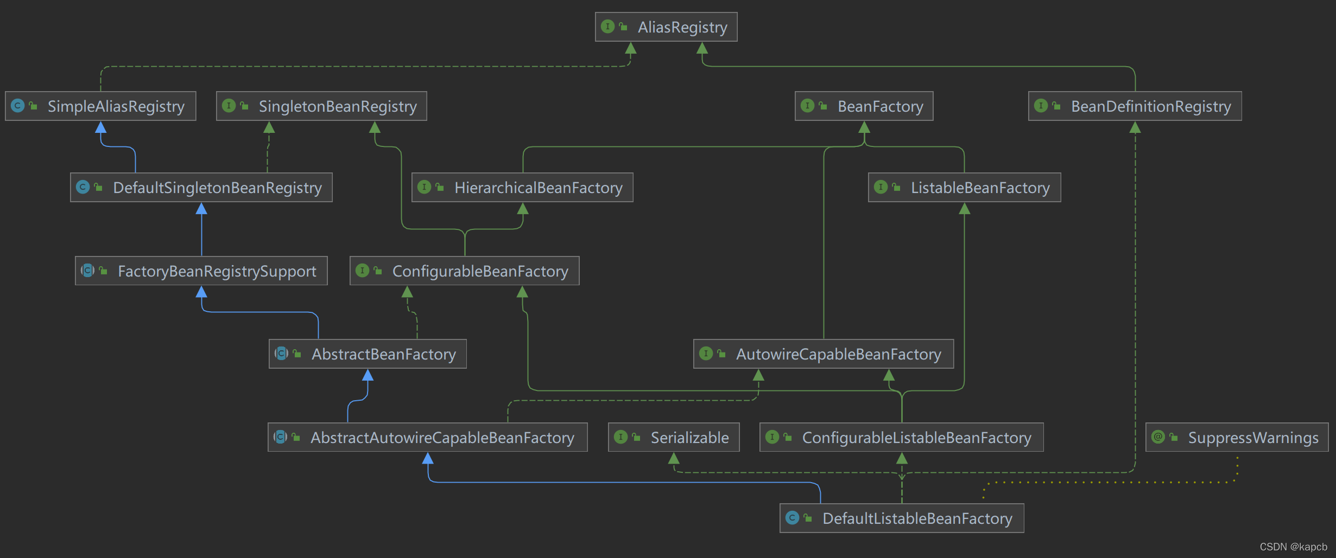Select the ListableBeanFactory label text
Image resolution: width=1336 pixels, height=558 pixels.
pyautogui.click(x=980, y=188)
